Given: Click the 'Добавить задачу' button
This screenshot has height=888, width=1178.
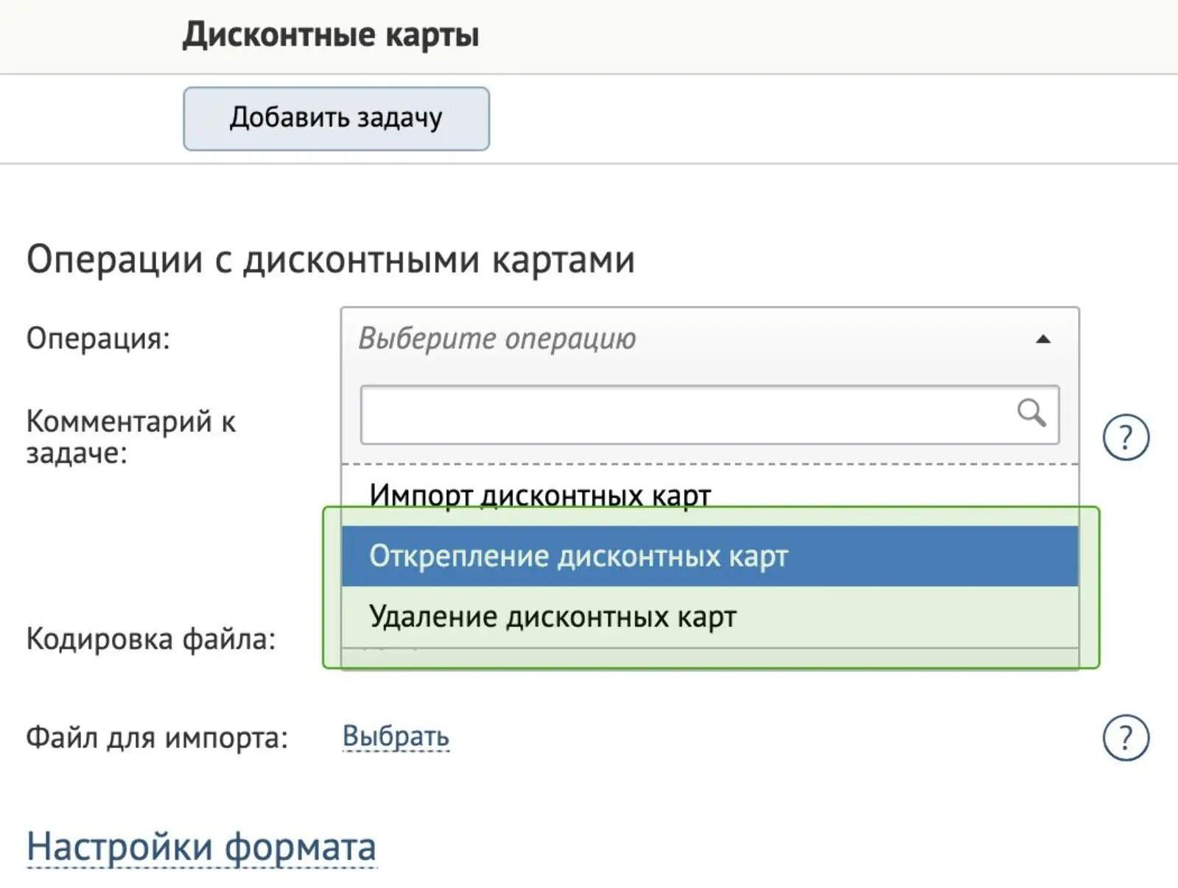Looking at the screenshot, I should point(336,119).
